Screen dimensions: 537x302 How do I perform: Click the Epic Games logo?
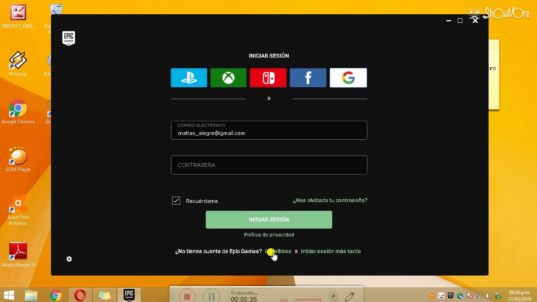click(x=68, y=38)
